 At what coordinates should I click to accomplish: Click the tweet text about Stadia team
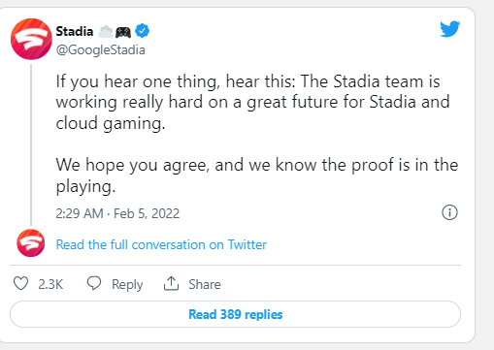[252, 103]
